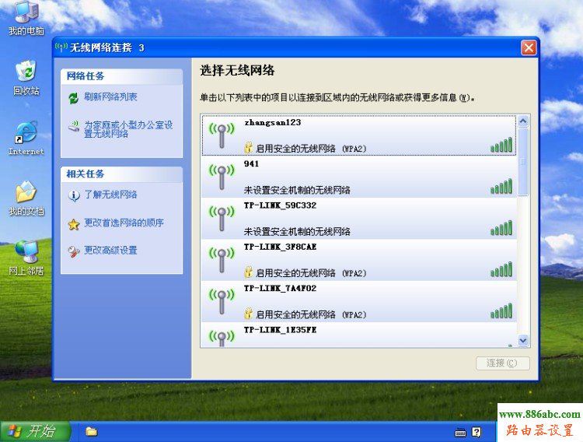Close the 无线网络连接 3 window
Image resolution: width=583 pixels, height=442 pixels.
(529, 47)
